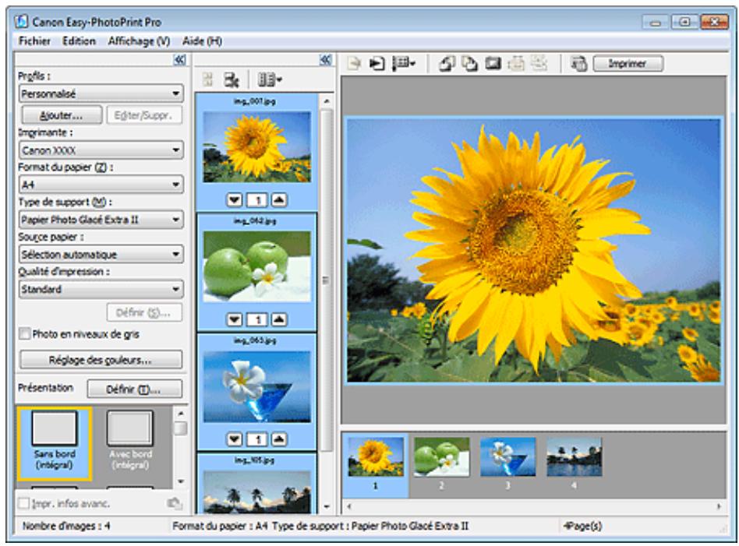
Task: Click the Ajouter... button
Action: [62, 115]
